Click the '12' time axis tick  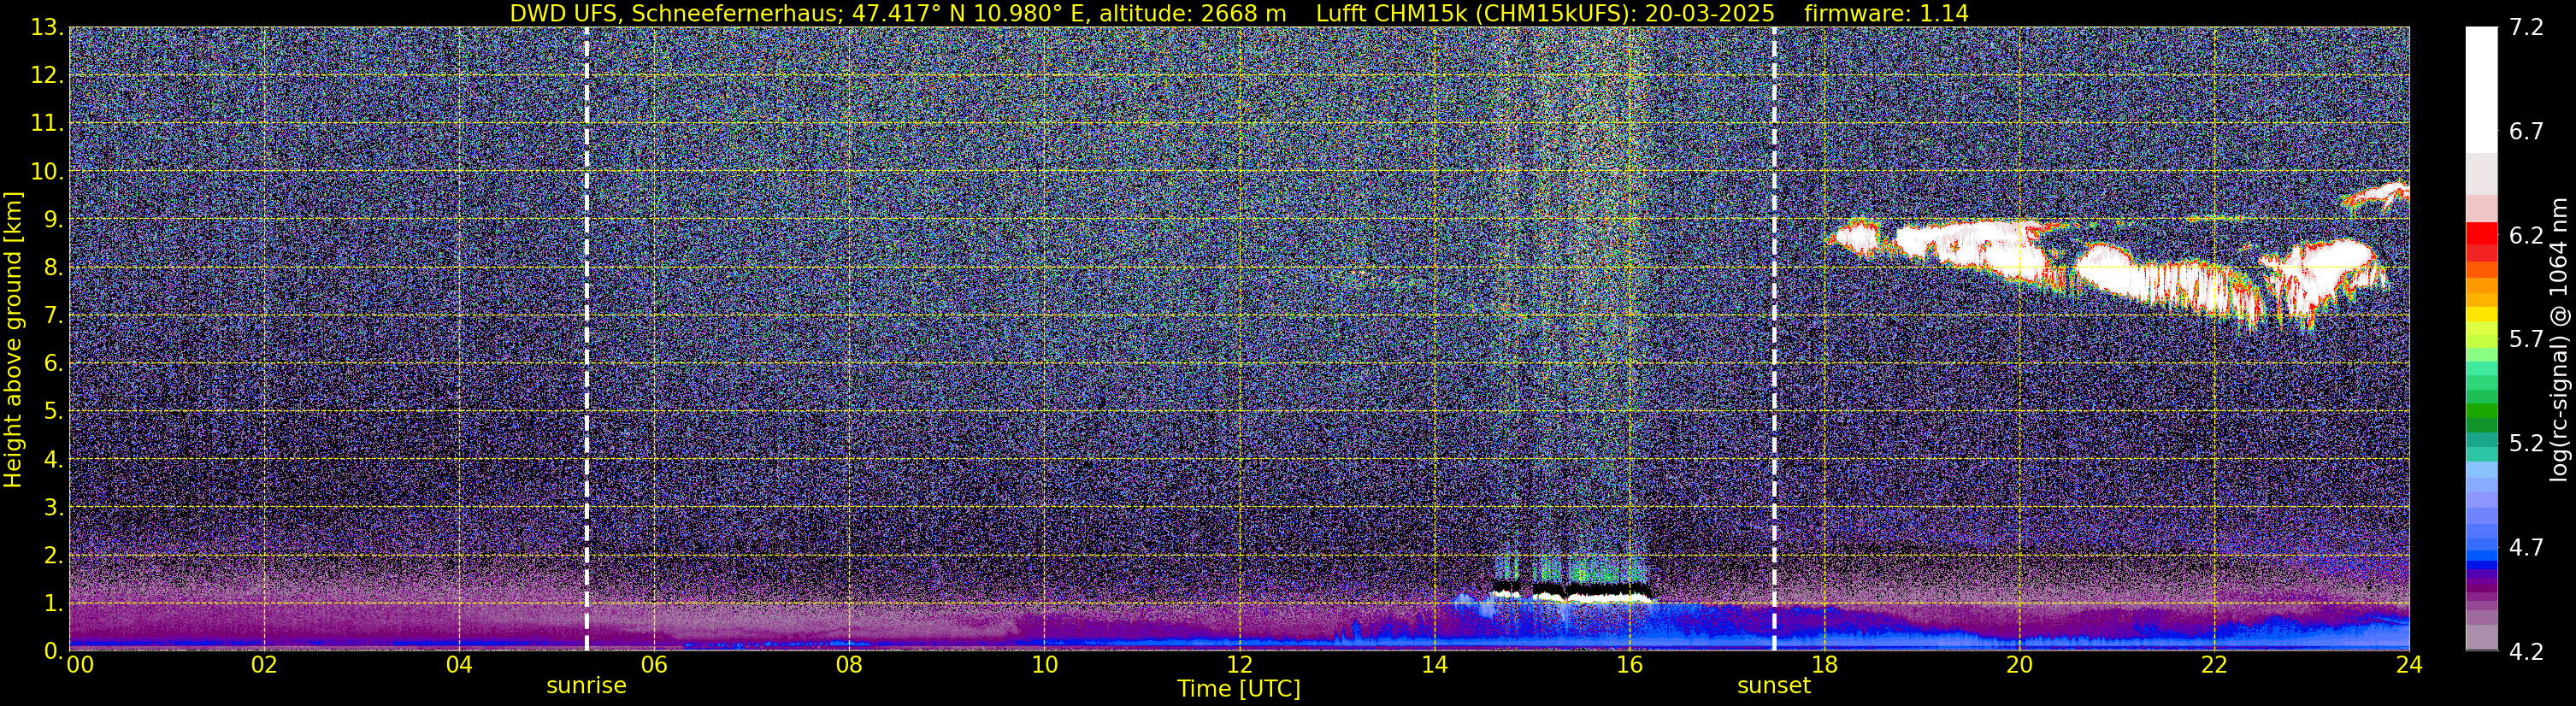click(1239, 665)
